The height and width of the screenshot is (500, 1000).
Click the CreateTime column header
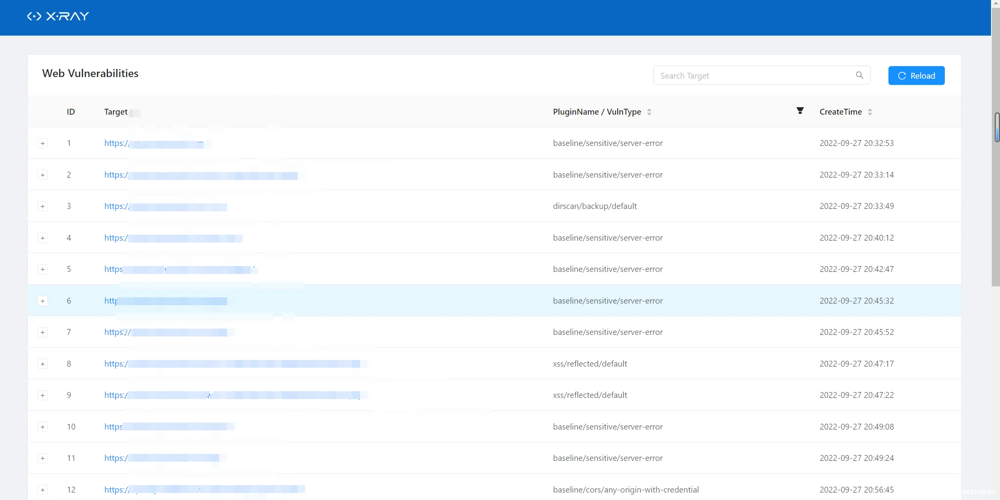(x=840, y=112)
